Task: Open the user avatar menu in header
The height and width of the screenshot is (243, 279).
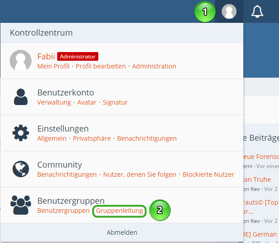Action: [x=229, y=11]
